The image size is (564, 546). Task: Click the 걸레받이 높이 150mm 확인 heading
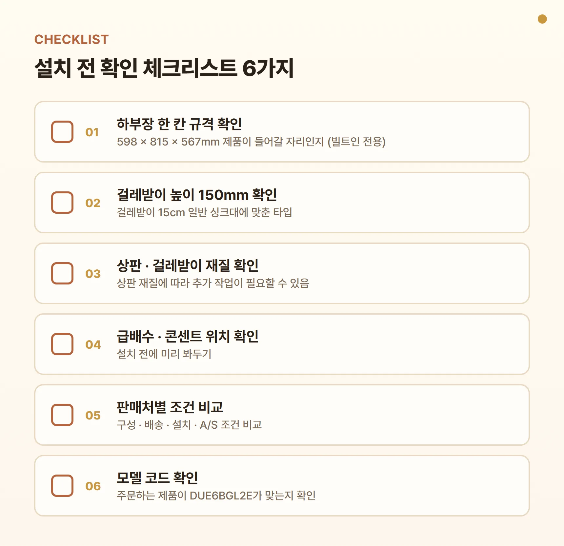click(197, 195)
